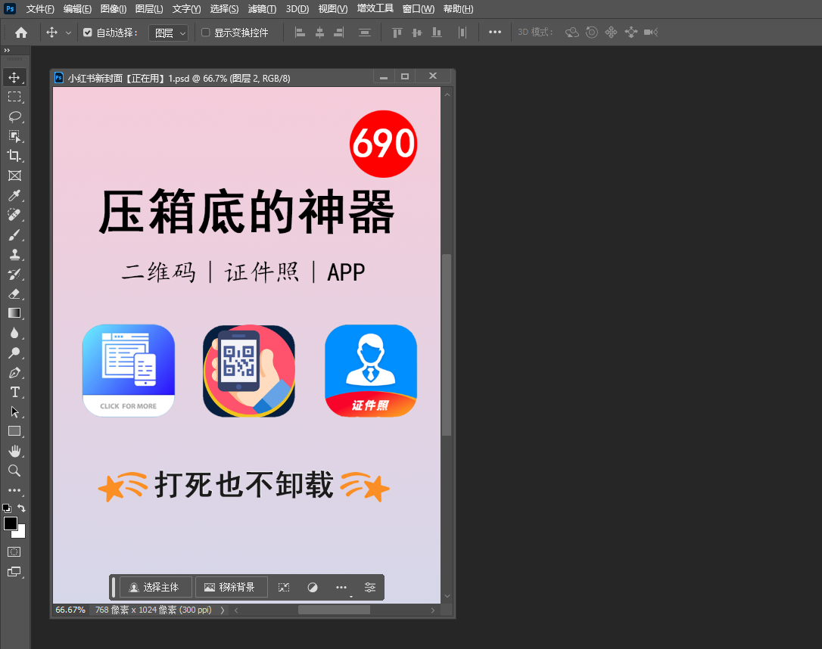Go to the Photoshop Home screen
Viewport: 822px width, 649px height.
click(21, 33)
